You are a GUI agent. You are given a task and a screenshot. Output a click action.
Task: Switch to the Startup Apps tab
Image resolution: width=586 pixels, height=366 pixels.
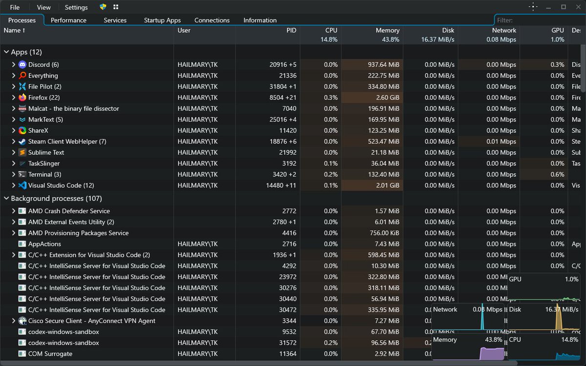[x=162, y=20]
